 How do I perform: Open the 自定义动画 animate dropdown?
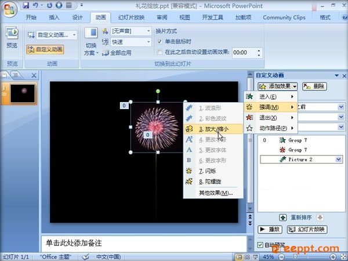(x=74, y=35)
